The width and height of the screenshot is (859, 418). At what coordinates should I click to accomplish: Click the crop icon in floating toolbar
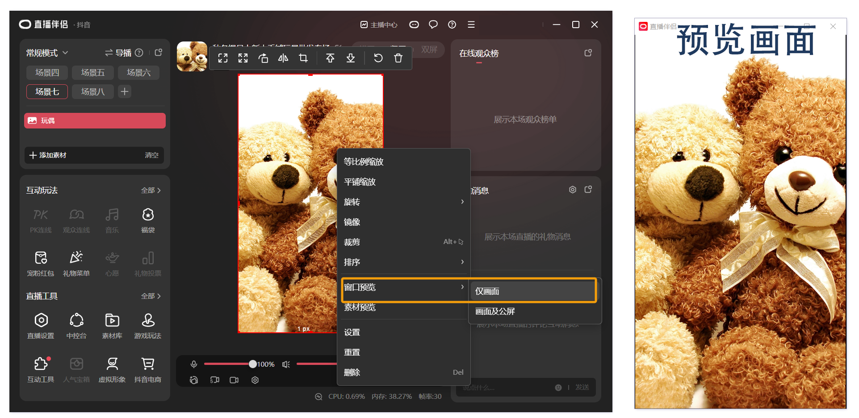pos(303,58)
